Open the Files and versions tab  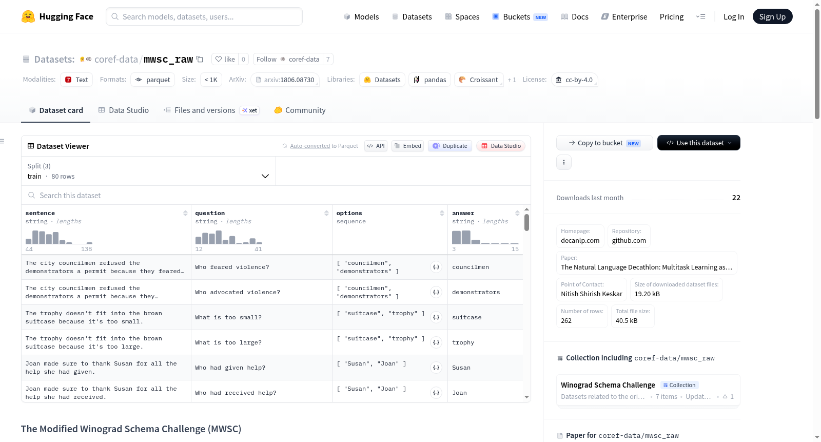[x=211, y=110]
